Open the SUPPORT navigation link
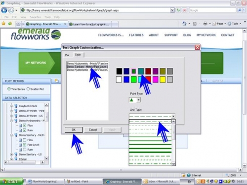Image resolution: width=247 pixels, height=185 pixels. (171, 35)
